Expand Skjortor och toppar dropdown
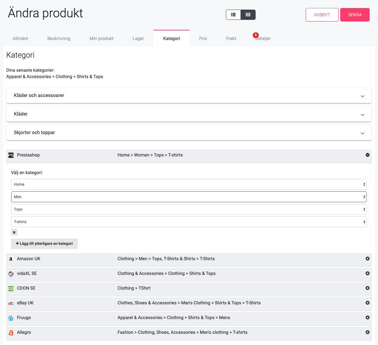This screenshot has height=345, width=378. [189, 132]
